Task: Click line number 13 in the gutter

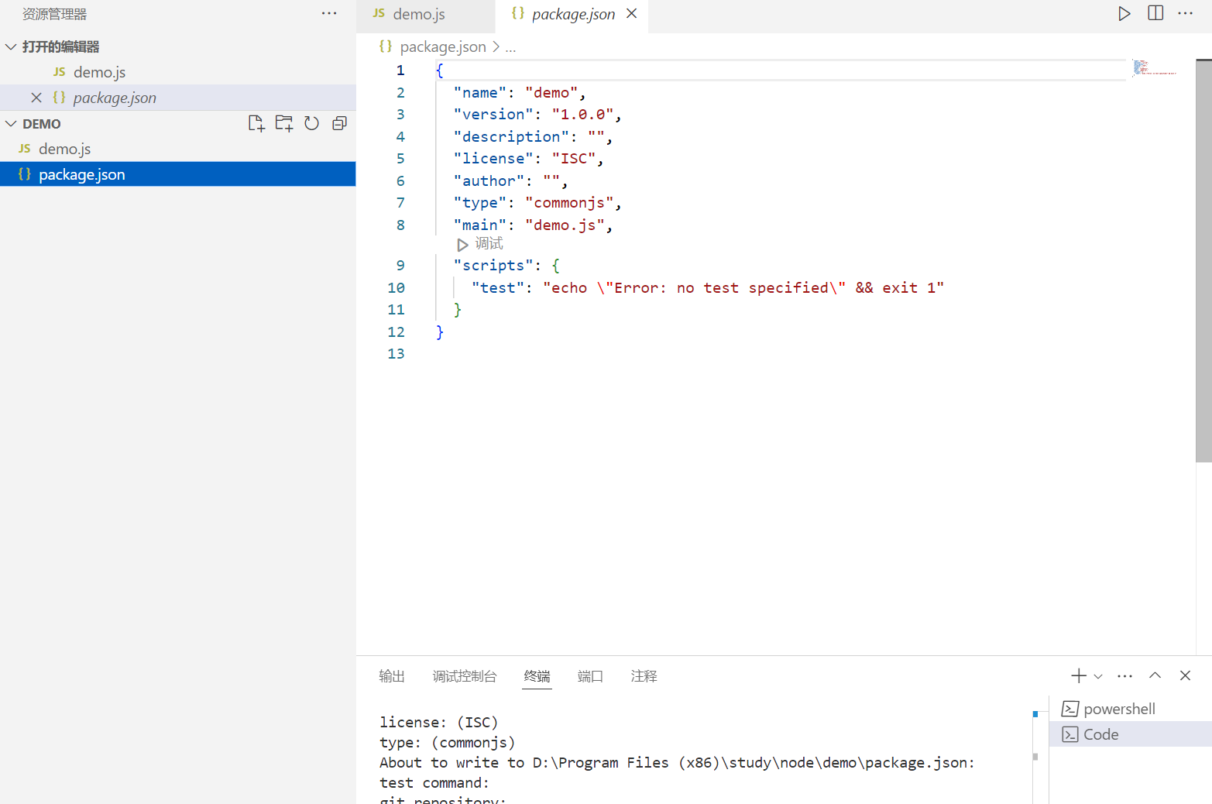Action: [396, 354]
